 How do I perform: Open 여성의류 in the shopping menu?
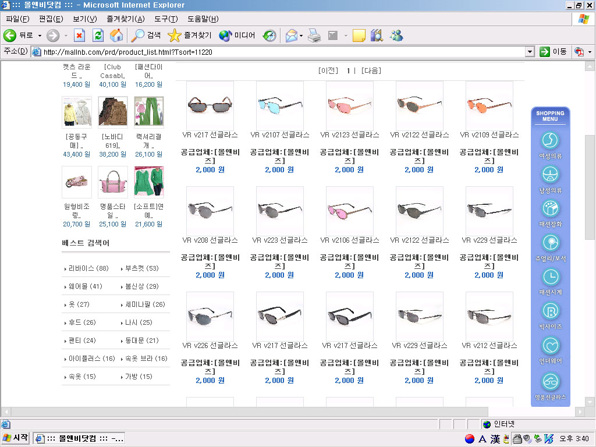(550, 145)
